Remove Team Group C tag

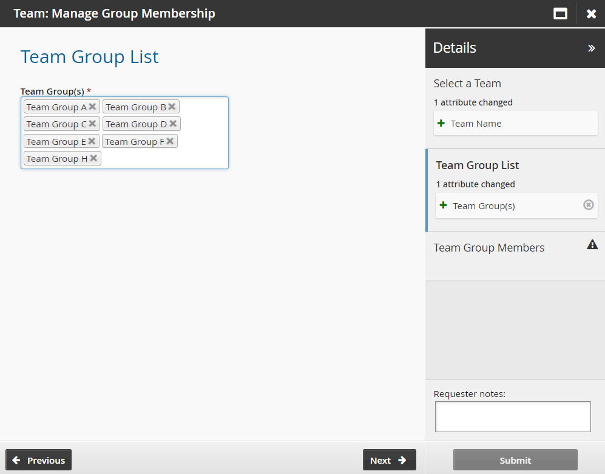(92, 124)
